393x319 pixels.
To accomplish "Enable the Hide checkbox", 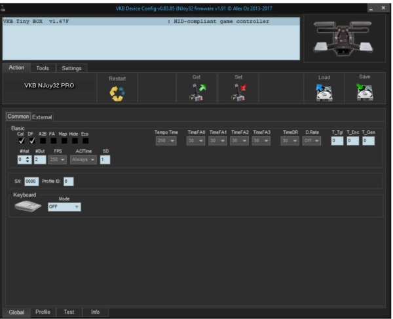I will (75, 141).
